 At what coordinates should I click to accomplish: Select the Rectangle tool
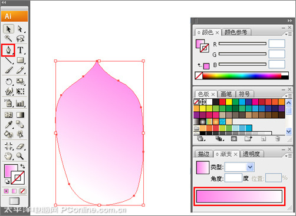(x=20, y=60)
